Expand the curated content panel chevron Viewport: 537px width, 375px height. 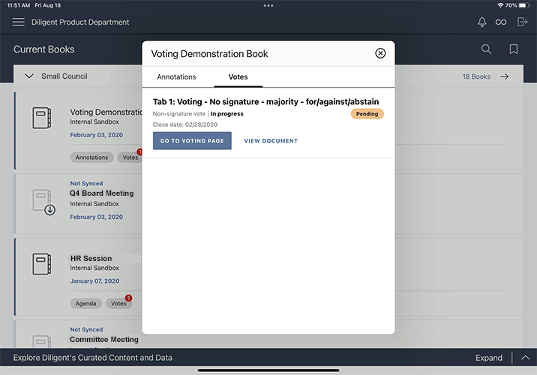(524, 358)
